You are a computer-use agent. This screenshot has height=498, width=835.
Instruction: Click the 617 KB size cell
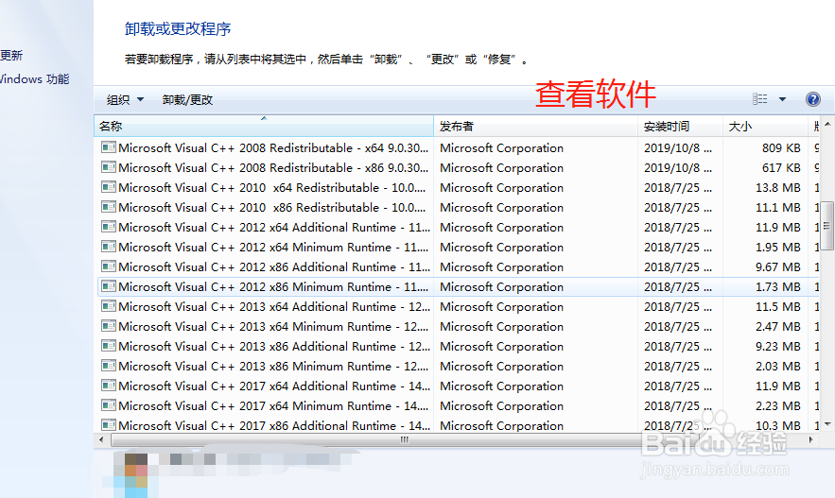[781, 167]
